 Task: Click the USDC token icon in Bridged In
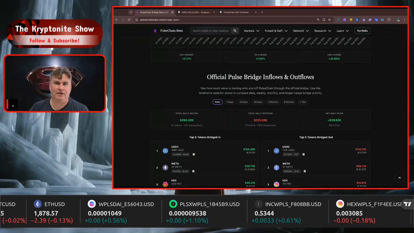click(165, 151)
